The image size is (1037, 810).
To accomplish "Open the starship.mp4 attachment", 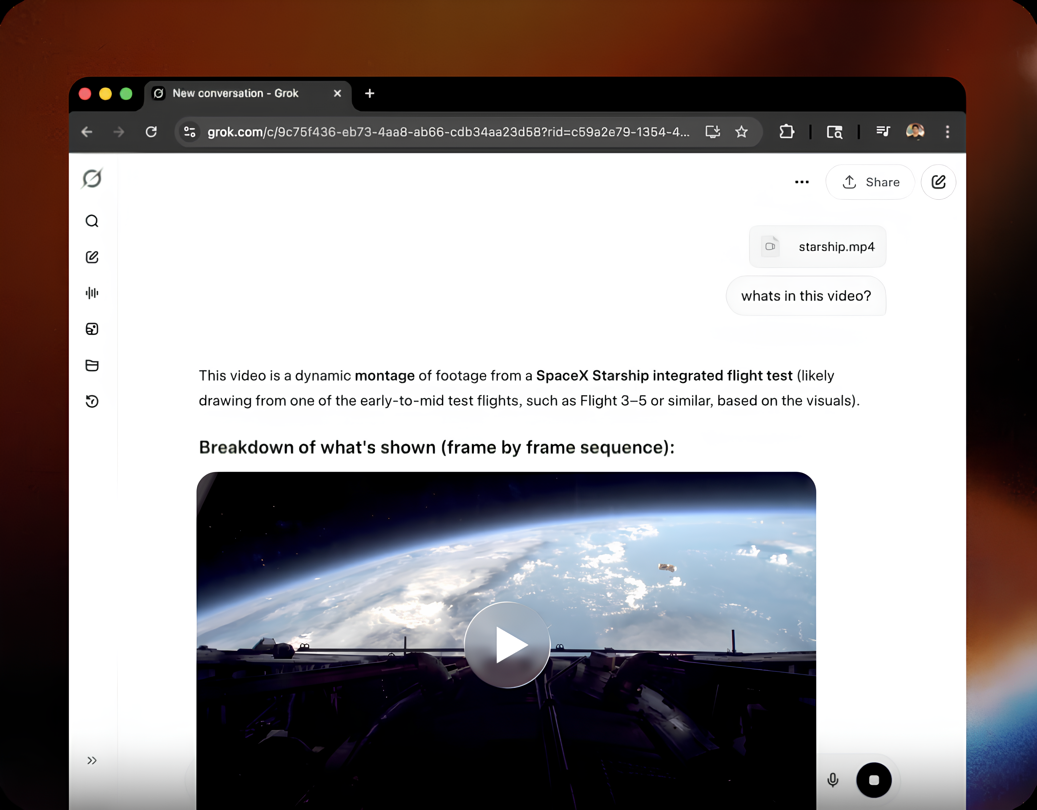I will (818, 247).
